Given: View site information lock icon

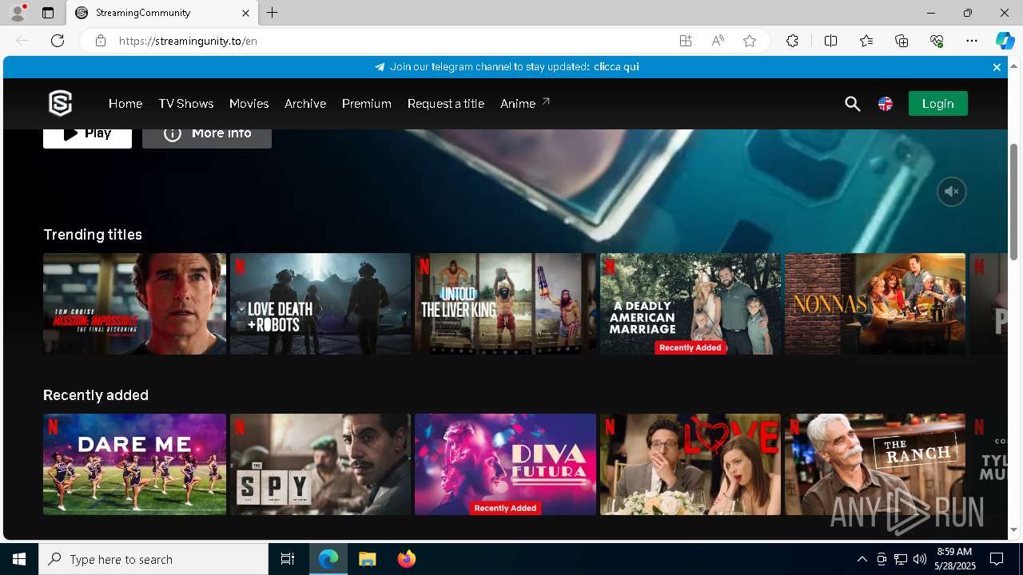Looking at the screenshot, I should point(100,41).
